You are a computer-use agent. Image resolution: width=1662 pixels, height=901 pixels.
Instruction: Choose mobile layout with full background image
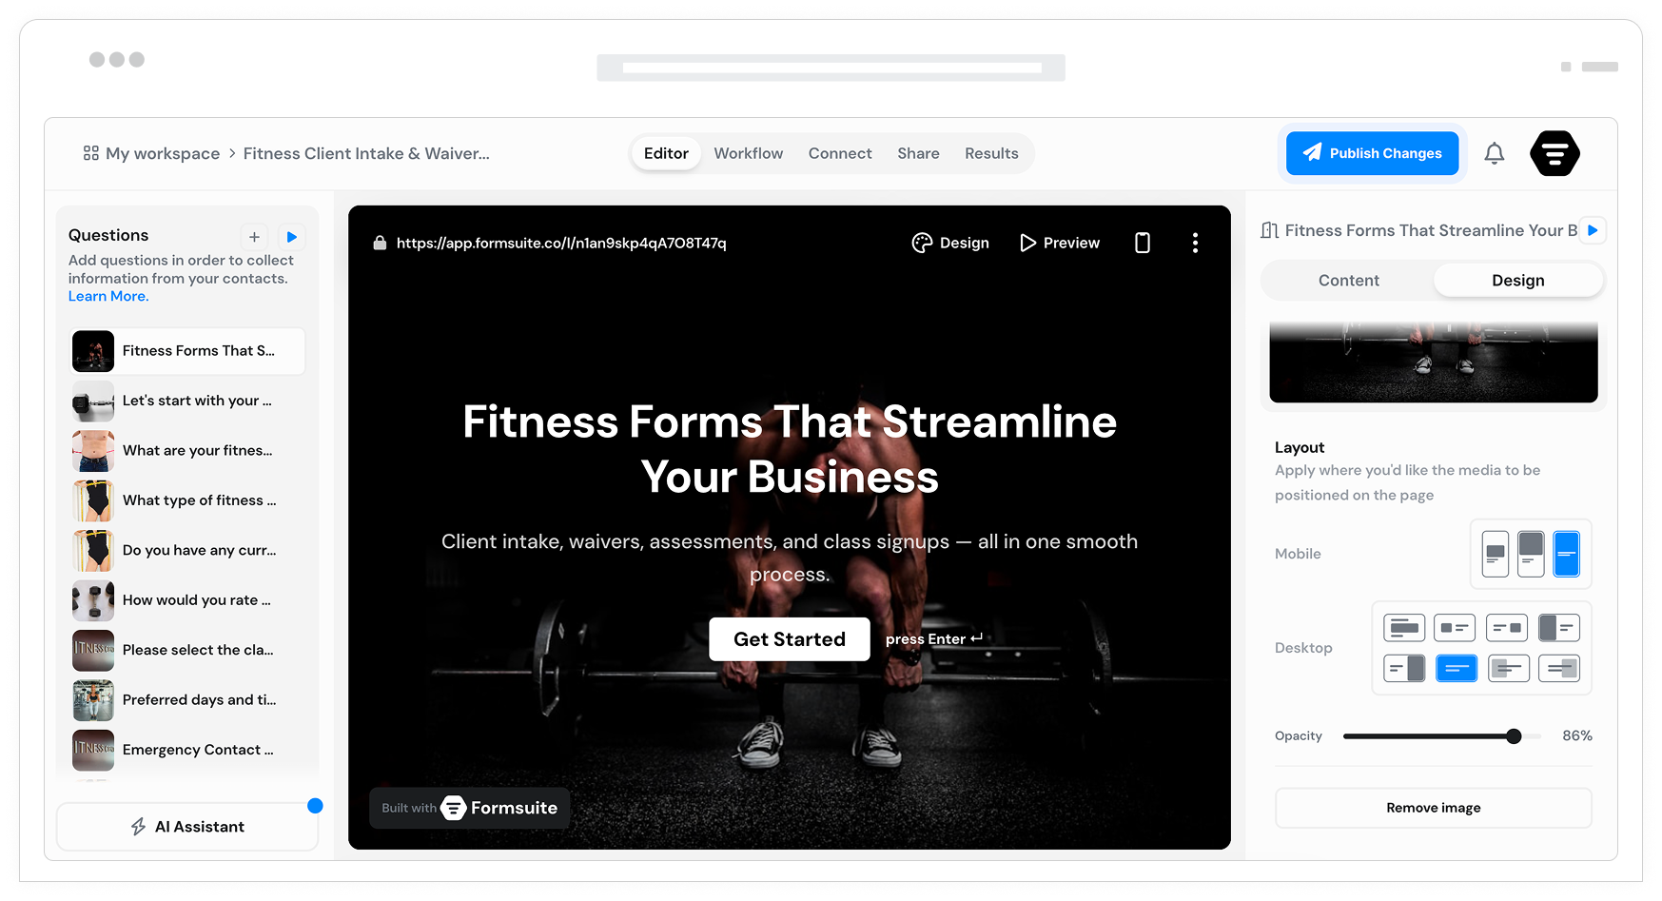coord(1566,554)
